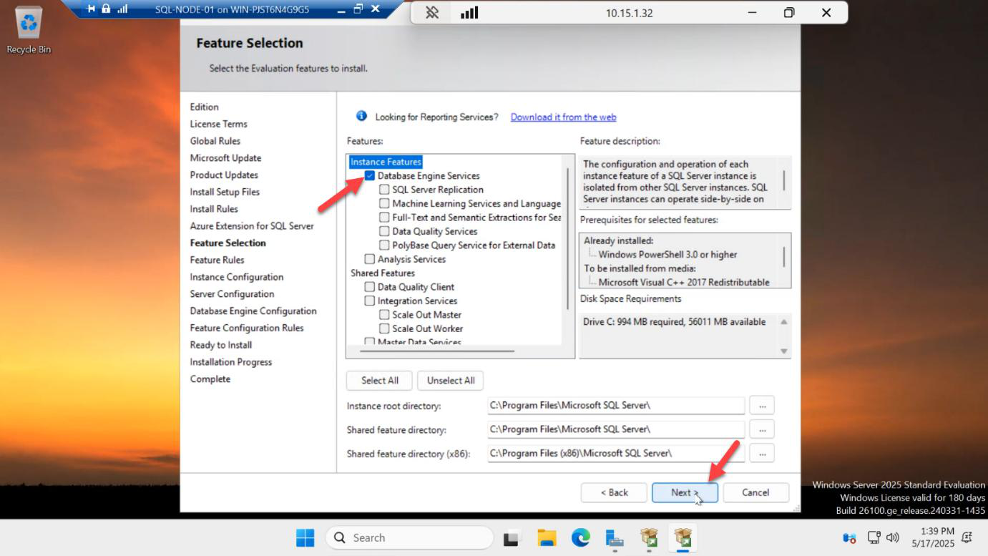Image resolution: width=988 pixels, height=556 pixels.
Task: Open the volume speaker tray icon
Action: tap(892, 537)
